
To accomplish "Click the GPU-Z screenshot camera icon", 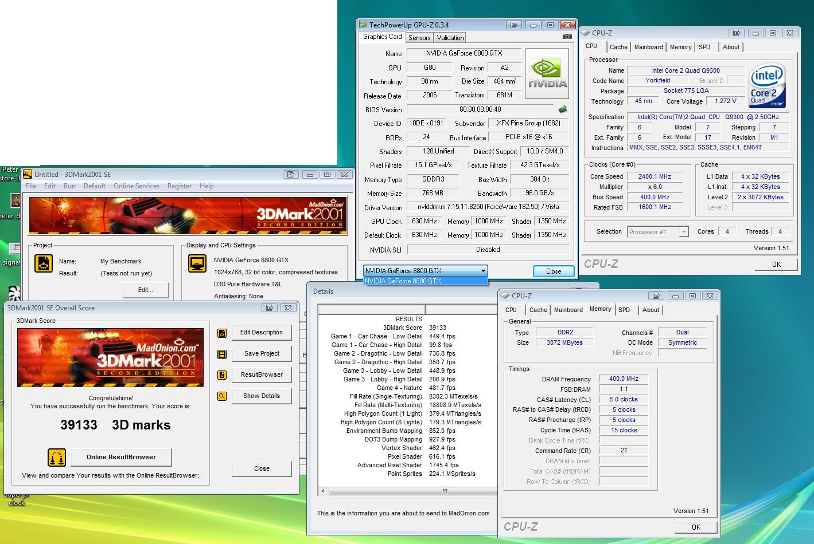I will (567, 37).
